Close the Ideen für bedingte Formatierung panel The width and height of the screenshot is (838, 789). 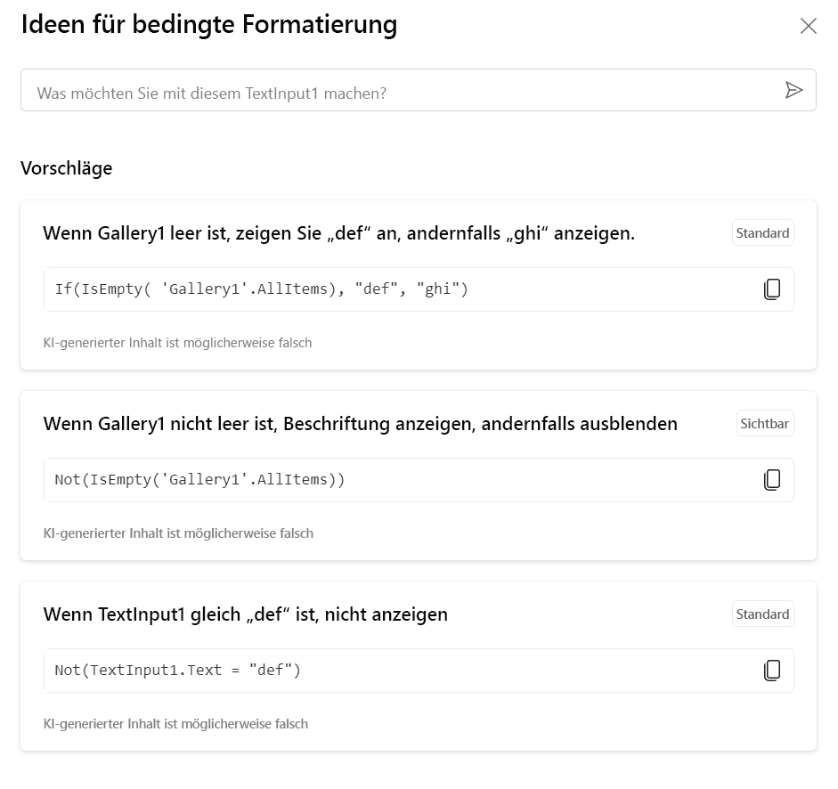tap(809, 26)
